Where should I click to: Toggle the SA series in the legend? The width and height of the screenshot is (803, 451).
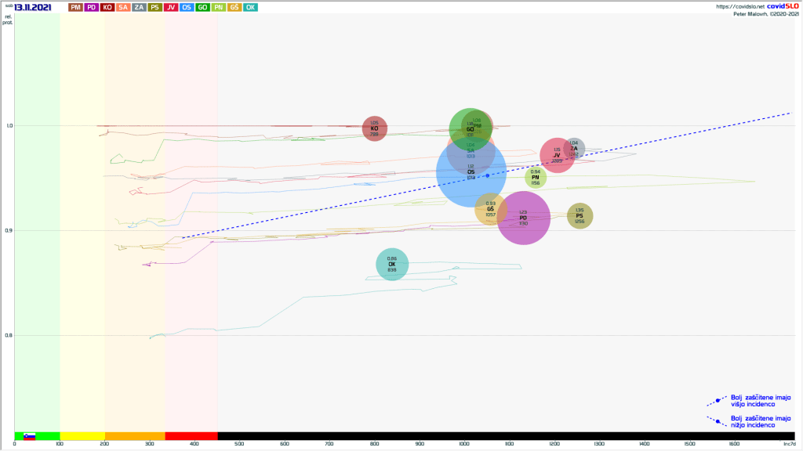[x=123, y=7]
